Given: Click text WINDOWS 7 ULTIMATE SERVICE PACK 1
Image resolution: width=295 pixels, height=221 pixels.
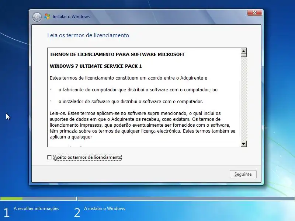Looking at the screenshot, I should 96,66.
